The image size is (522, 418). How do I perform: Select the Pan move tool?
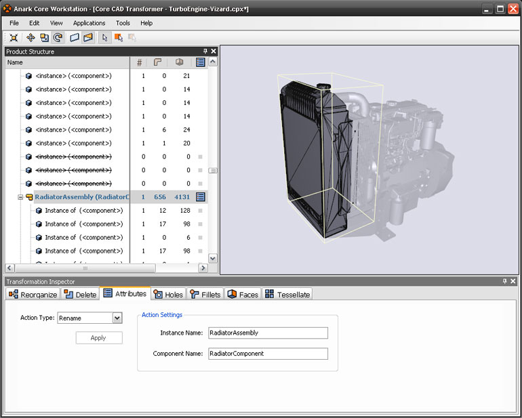pyautogui.click(x=31, y=38)
